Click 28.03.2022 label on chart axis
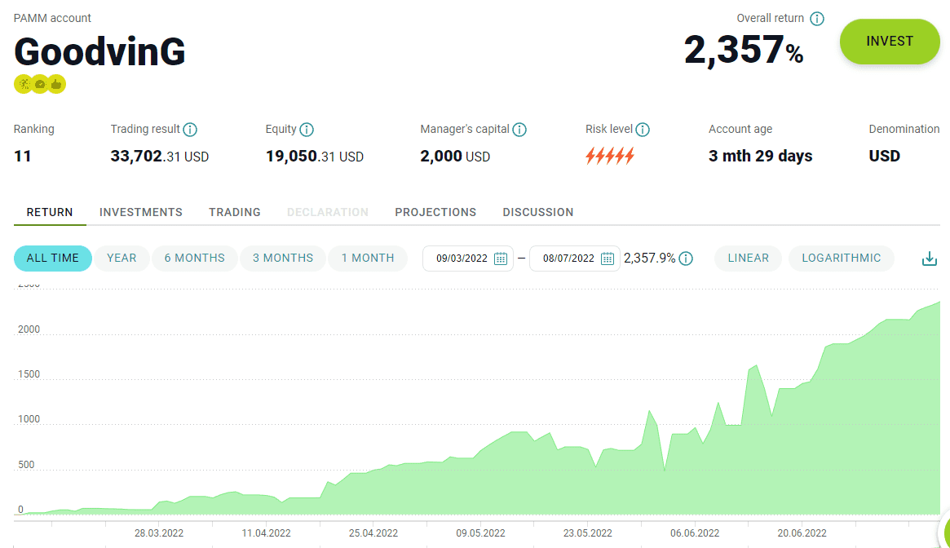Screen dimensions: 950x548 [159, 533]
